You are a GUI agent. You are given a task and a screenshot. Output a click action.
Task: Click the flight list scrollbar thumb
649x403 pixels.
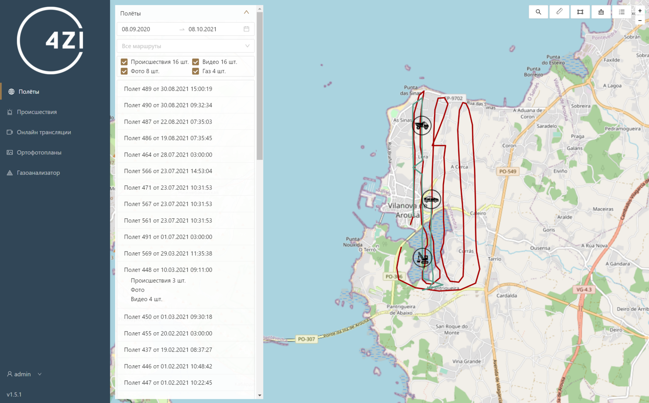pos(260,85)
